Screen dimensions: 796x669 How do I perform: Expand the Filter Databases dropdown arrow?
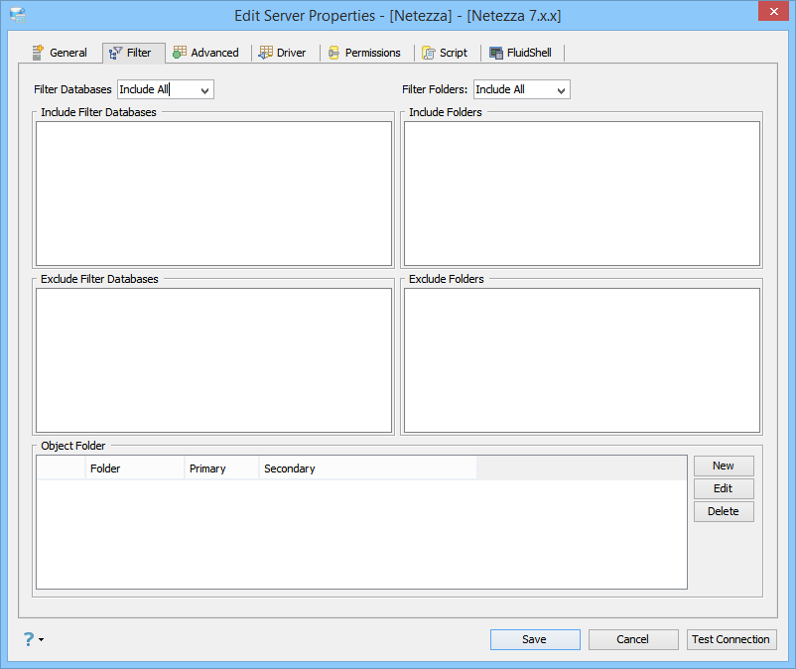[x=204, y=90]
